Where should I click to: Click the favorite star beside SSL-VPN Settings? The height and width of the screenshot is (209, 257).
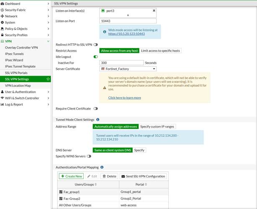(x=48, y=79)
